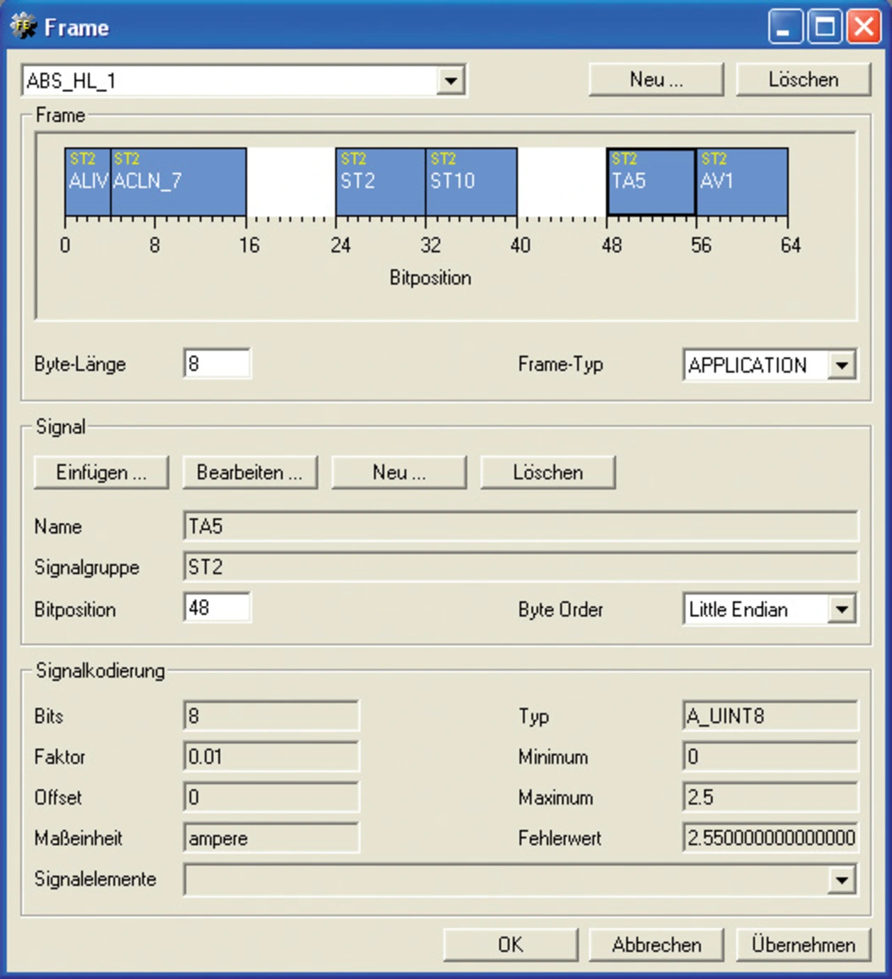Viewport: 892px width, 979px height.
Task: Click the Bits field showing 8
Action: 271,716
